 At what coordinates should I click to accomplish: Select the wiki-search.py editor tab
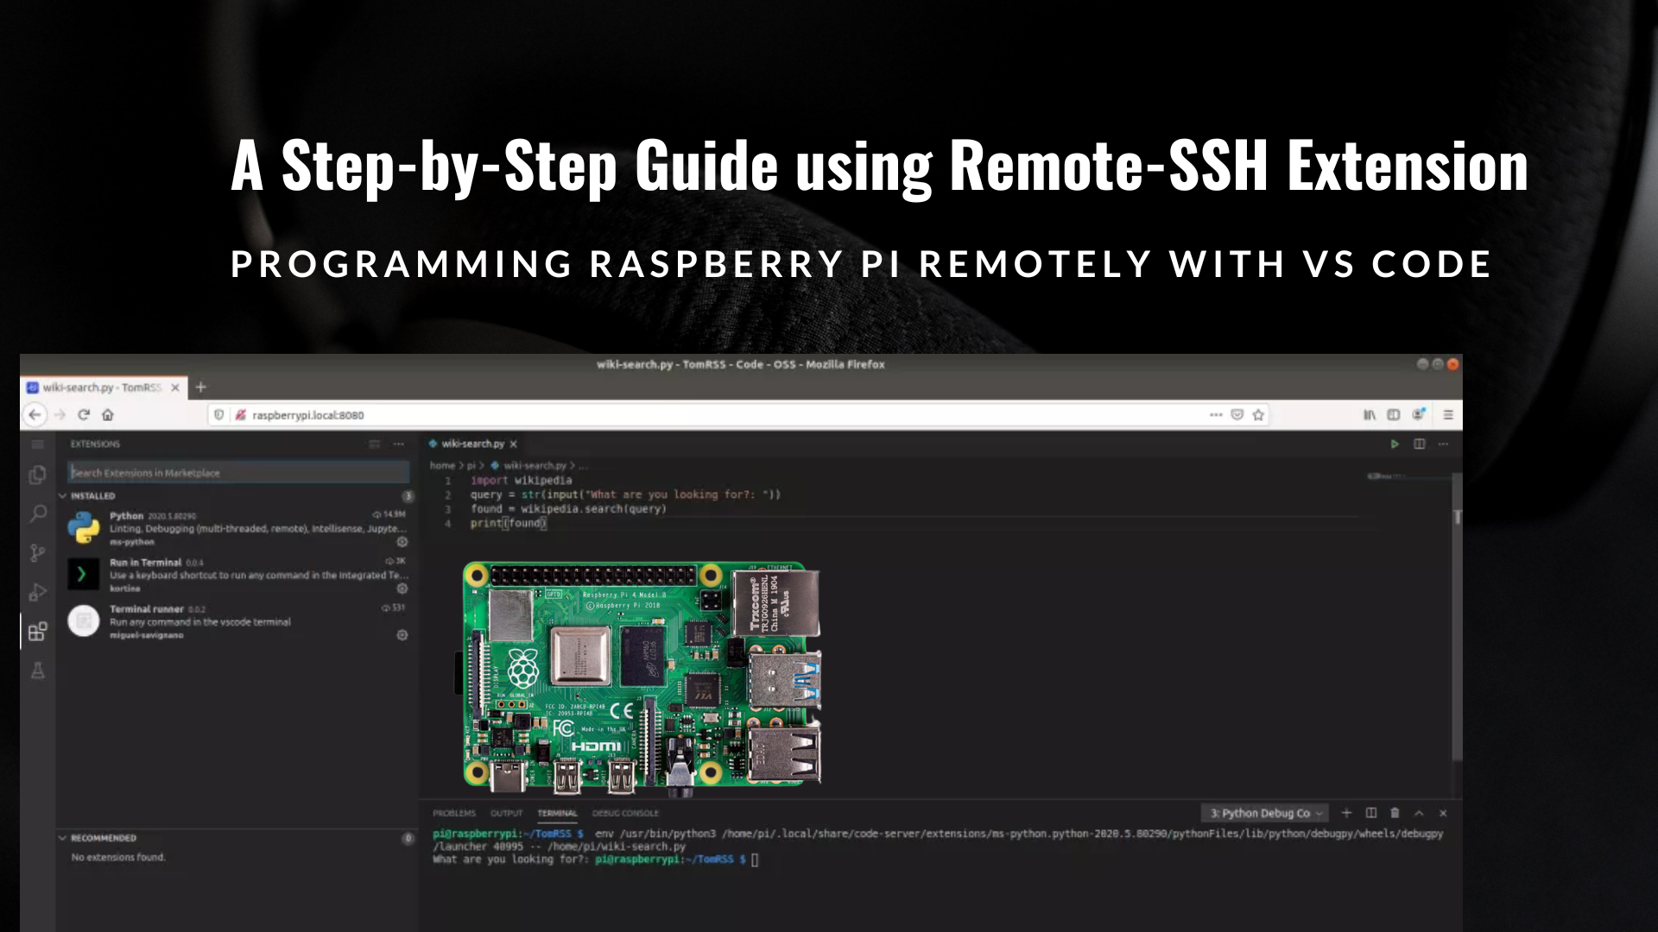coord(471,444)
